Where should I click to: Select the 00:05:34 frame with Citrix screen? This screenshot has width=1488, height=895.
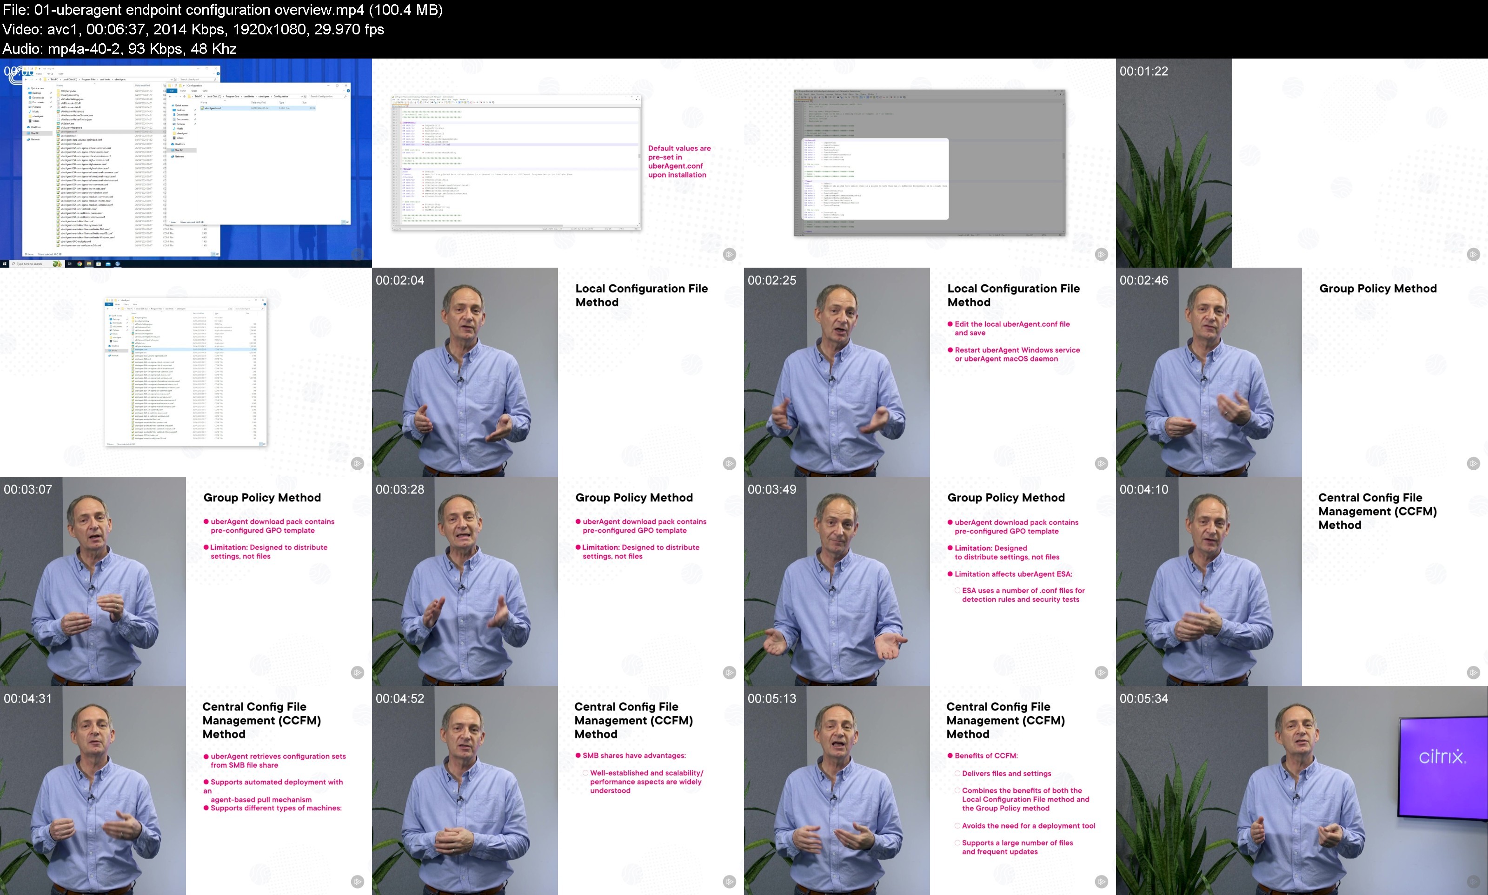pos(1302,790)
